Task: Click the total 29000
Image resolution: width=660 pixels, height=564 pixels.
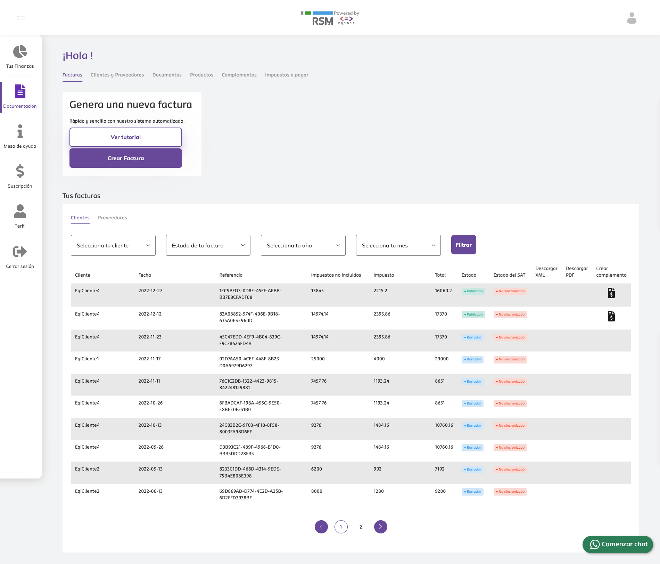Action: tap(442, 359)
